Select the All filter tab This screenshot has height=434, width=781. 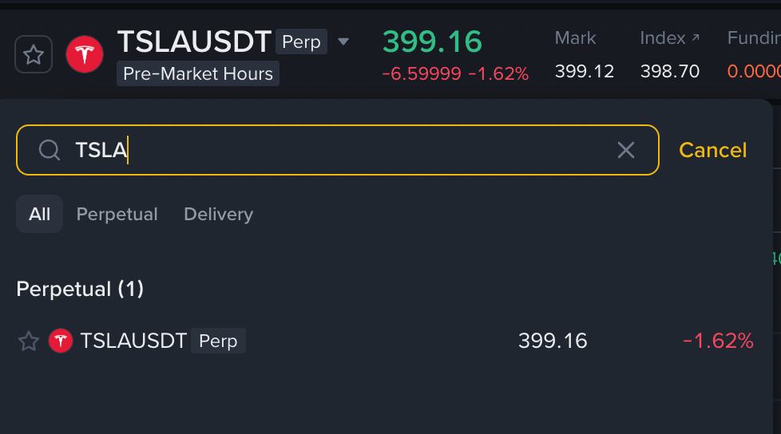(x=39, y=214)
